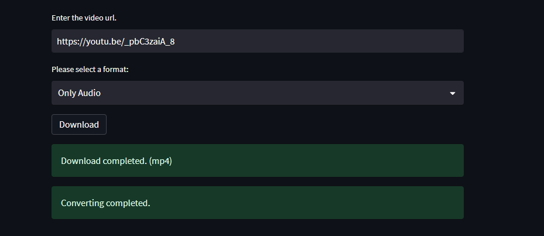Click the word 'Audio' in the format selector
The image size is (544, 236).
coord(89,93)
